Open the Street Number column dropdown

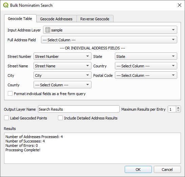pos(62,56)
